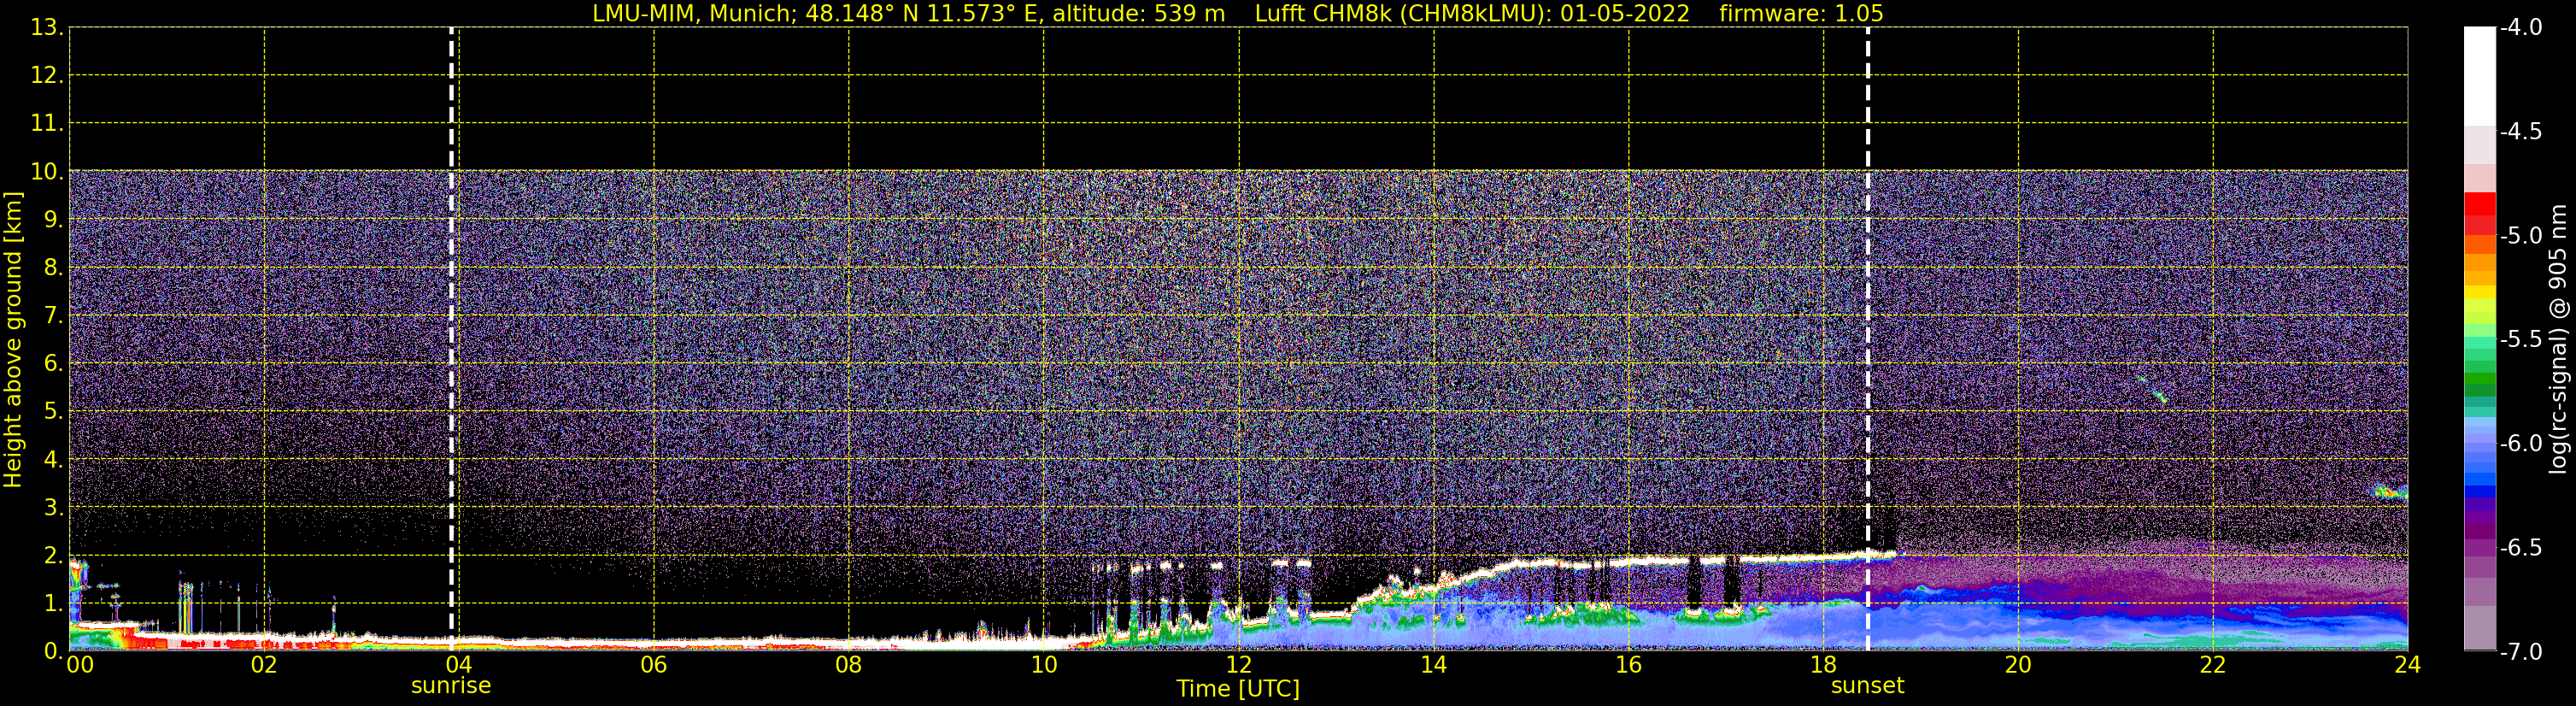Click the 'Lufft CHM8k (CHM8kLMU): 01-05-2022' title text
This screenshot has width=2576, height=706.
(x=1472, y=13)
